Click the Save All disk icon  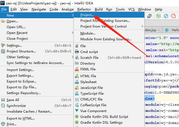(3, 100)
